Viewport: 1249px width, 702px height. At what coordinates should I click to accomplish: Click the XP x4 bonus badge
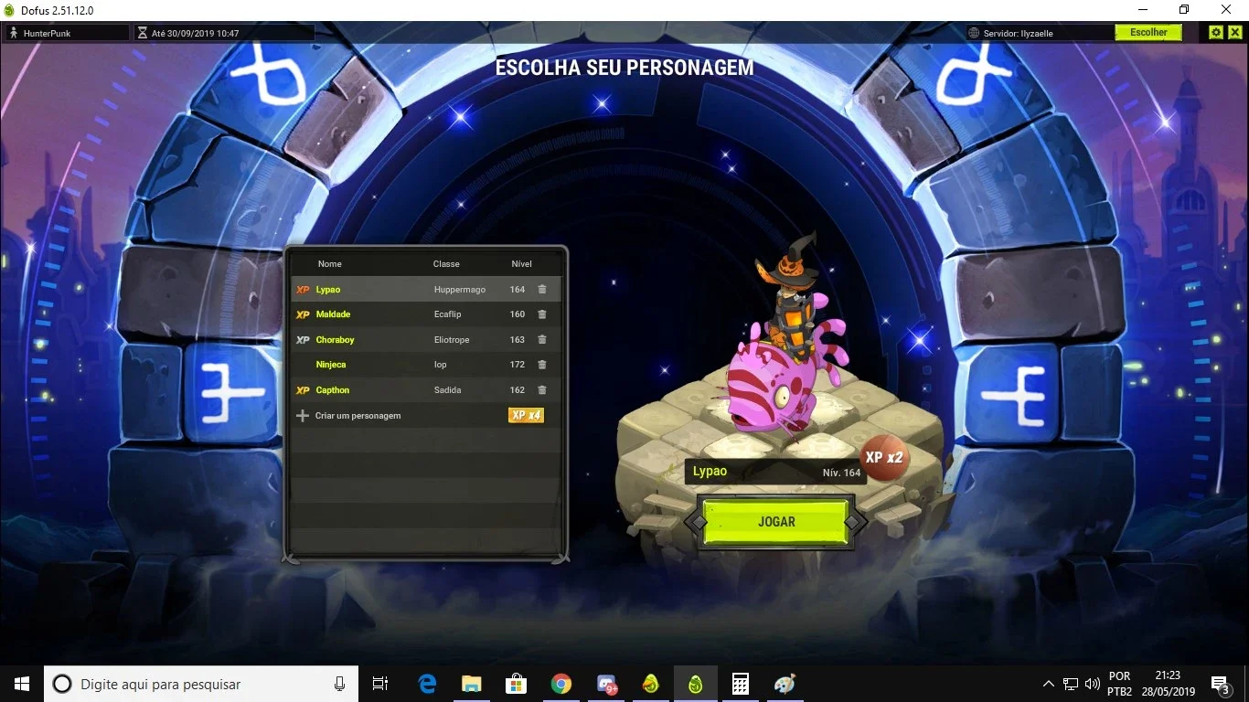click(526, 415)
